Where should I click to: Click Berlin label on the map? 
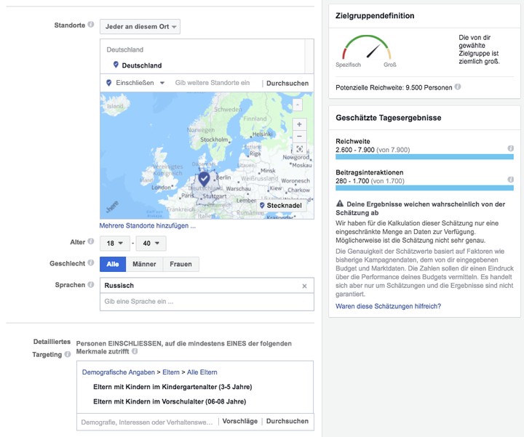pos(223,177)
